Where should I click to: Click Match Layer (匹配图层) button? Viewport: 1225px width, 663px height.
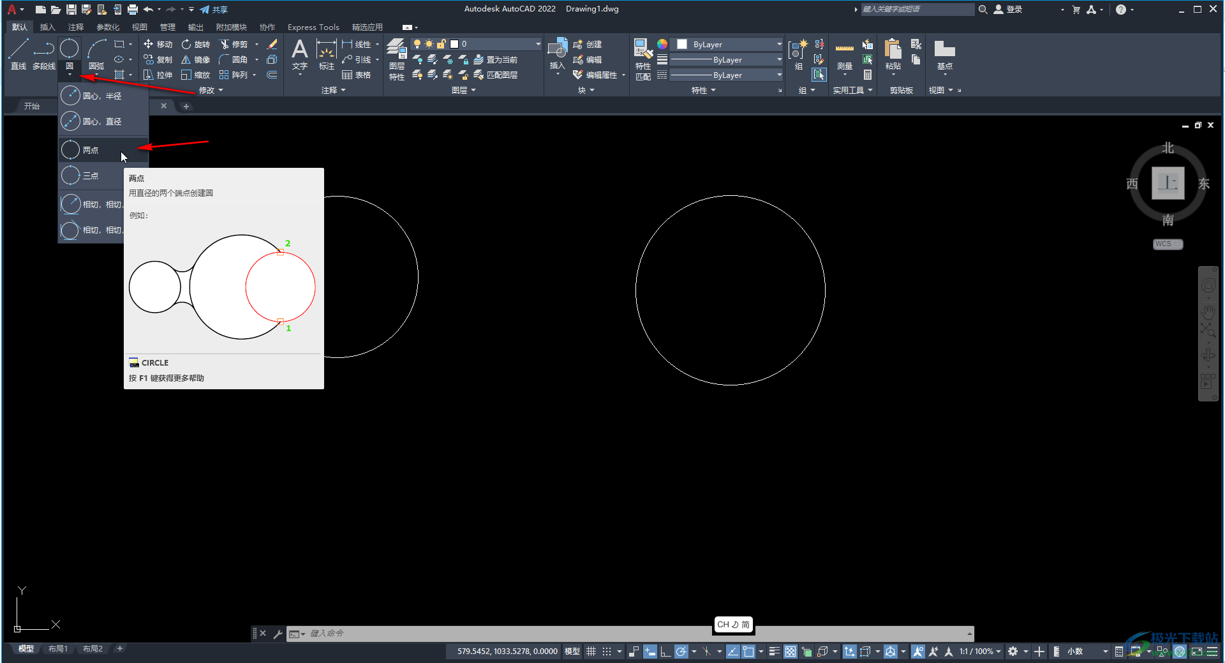coord(495,75)
